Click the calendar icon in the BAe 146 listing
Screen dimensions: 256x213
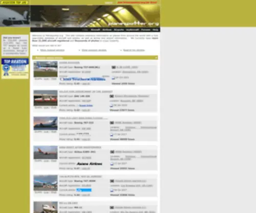pos(112,106)
